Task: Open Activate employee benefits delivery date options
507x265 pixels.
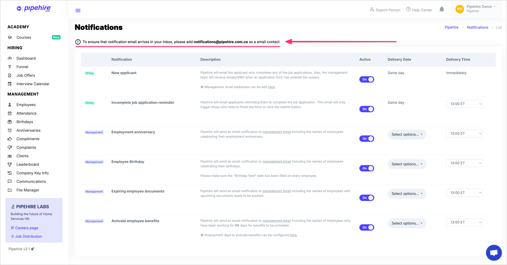Action: [407, 223]
